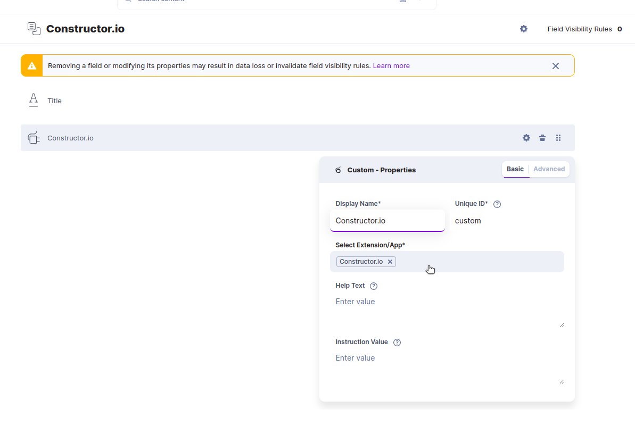Click the yellow warning triangle icon

coord(32,65)
